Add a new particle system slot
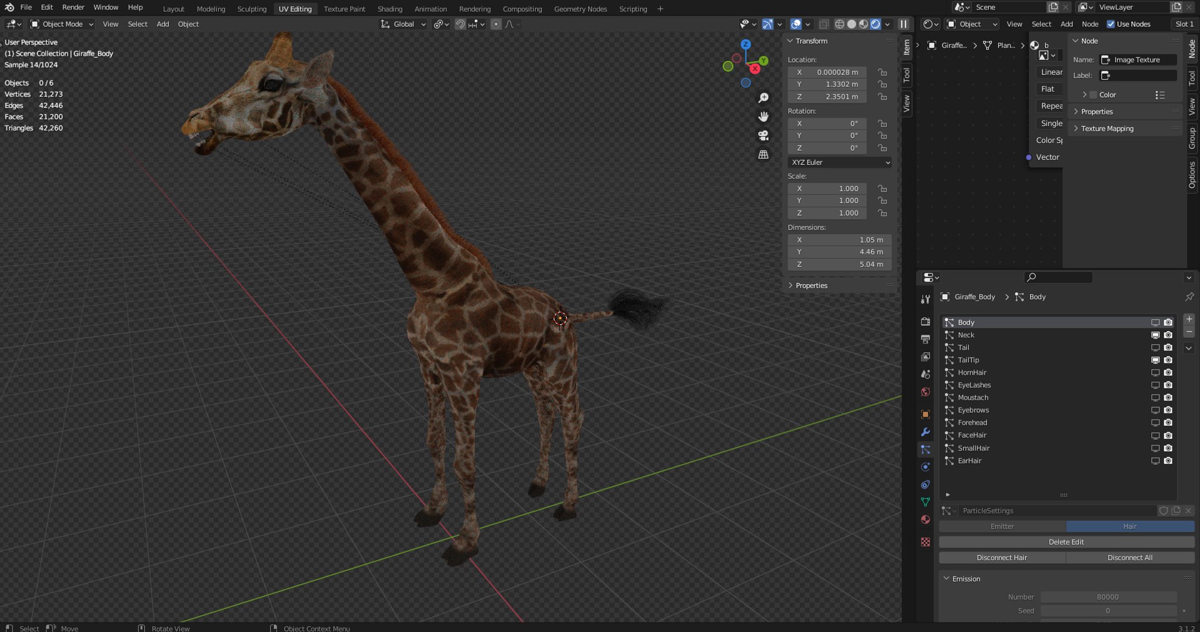The height and width of the screenshot is (632, 1200). pos(1189,319)
